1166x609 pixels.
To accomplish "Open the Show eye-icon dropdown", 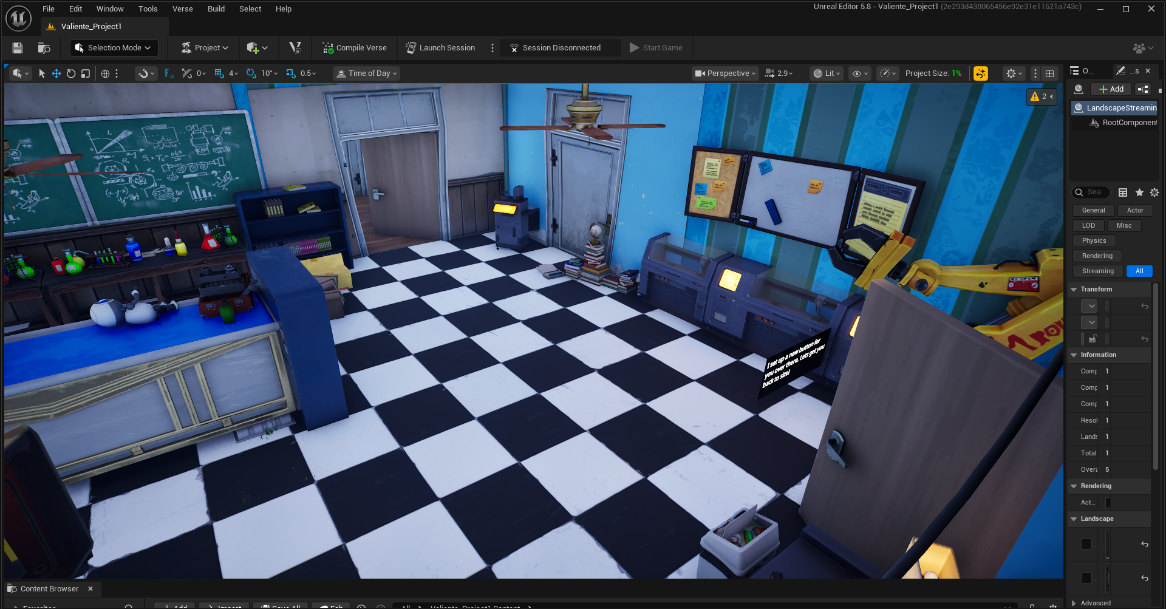I will [860, 73].
